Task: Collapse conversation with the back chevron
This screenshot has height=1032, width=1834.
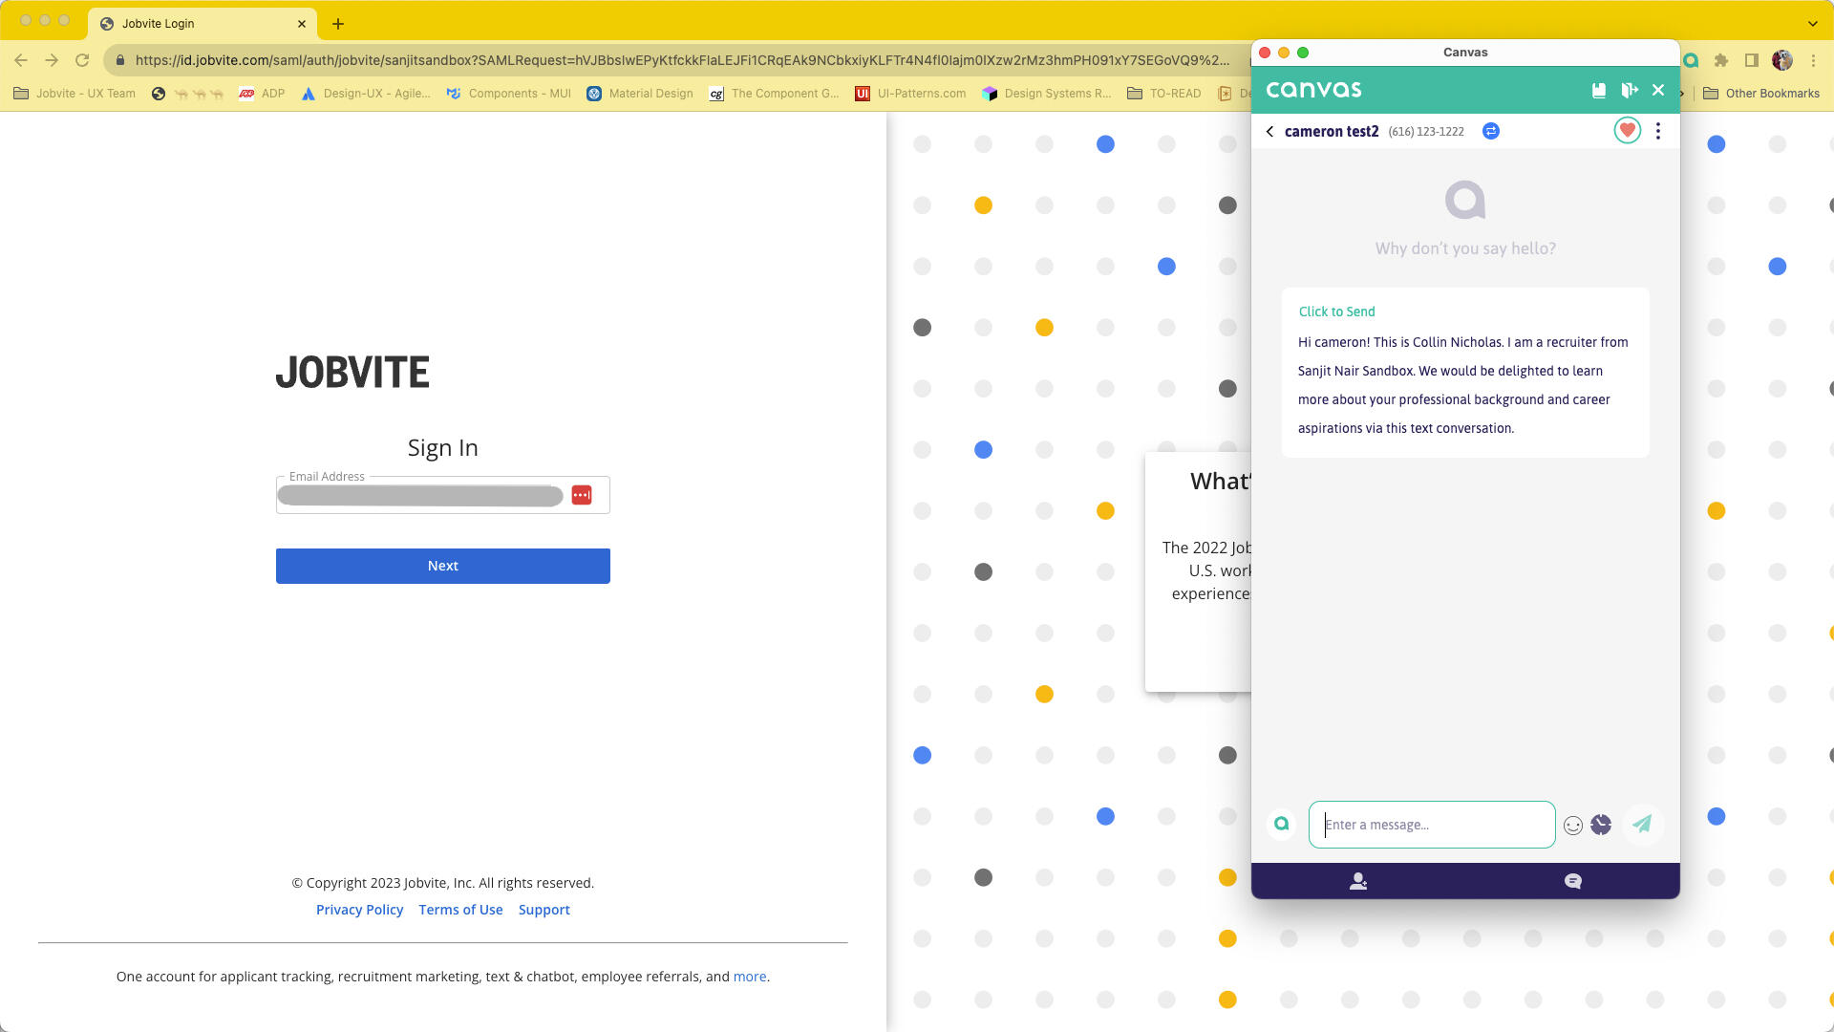Action: point(1269,131)
